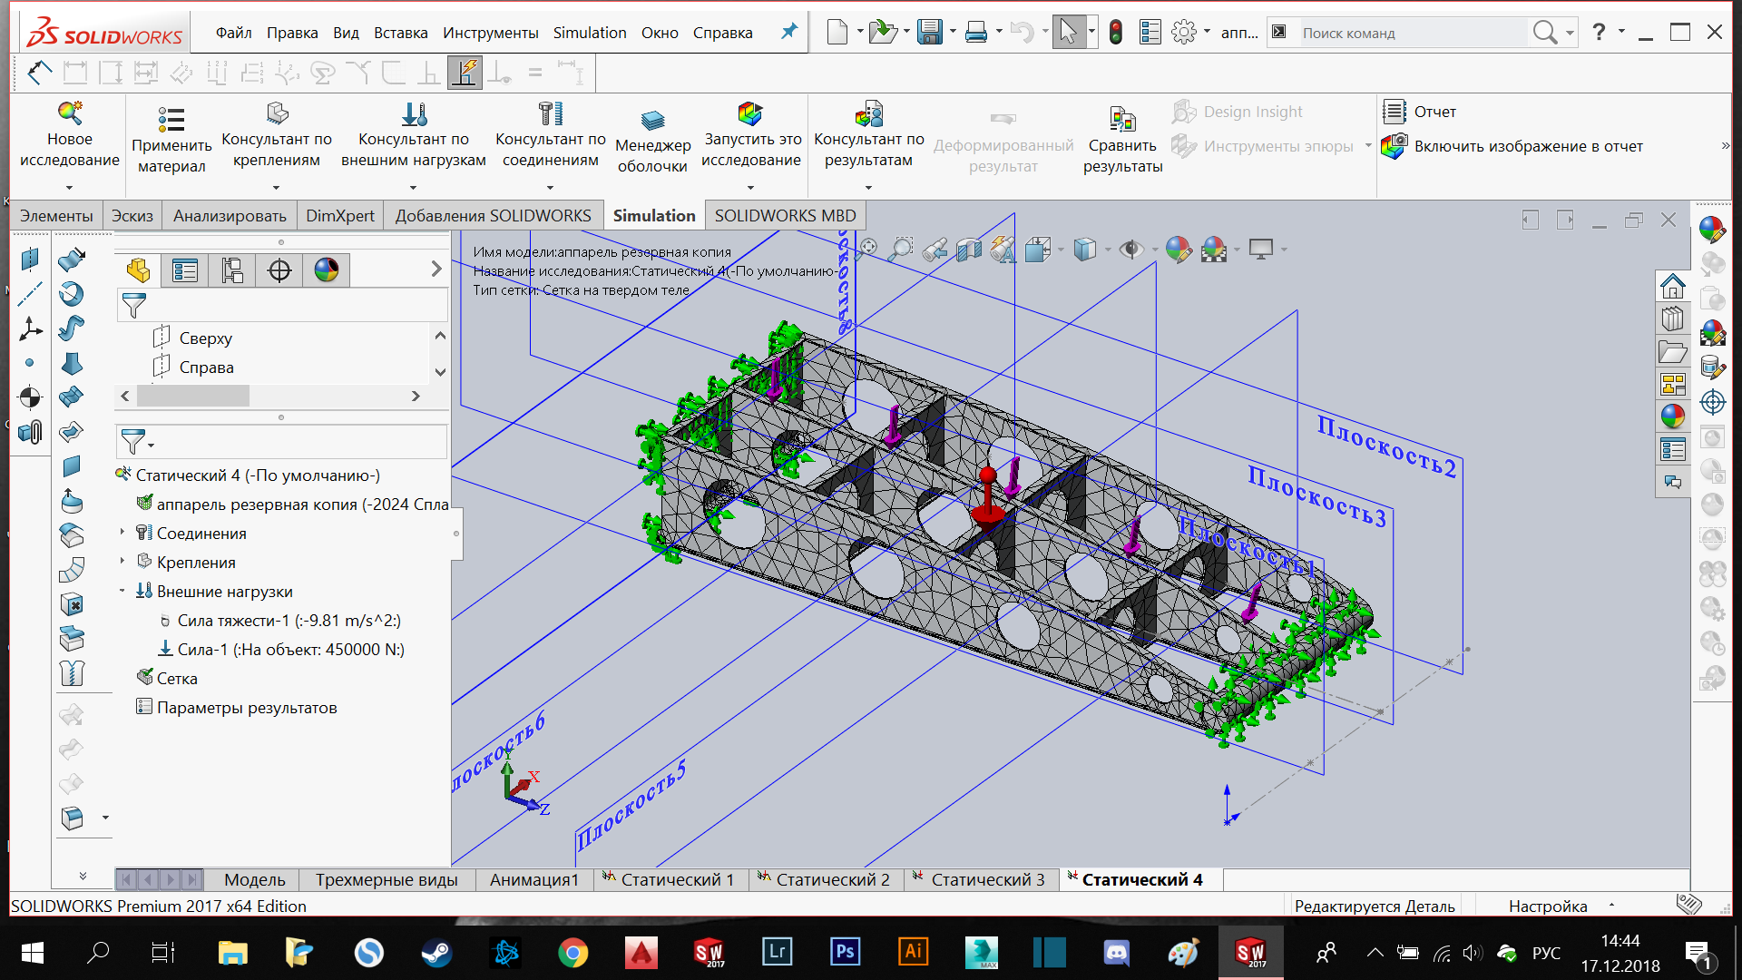This screenshot has height=980, width=1742.
Task: Open the DisplayManager color sphere tab
Action: coord(326,269)
